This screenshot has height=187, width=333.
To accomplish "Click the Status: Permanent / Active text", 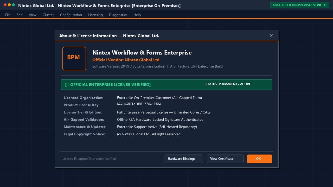I will [228, 84].
